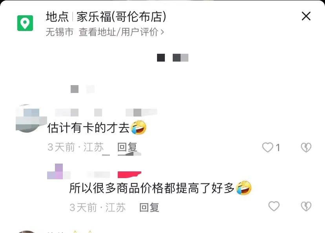This screenshot has height=233, width=325.
Task: Tap 回复 under 估计有卡的才去 comment
Action: (127, 147)
